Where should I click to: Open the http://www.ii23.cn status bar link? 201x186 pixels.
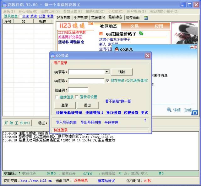click(x=36, y=181)
